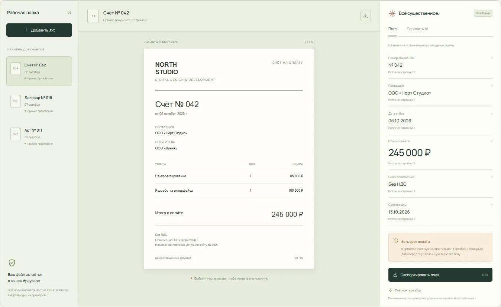This screenshot has height=307, width=501.
Task: Click the ООО «Норт Студио» supplier name in the document
Action: tap(171, 133)
